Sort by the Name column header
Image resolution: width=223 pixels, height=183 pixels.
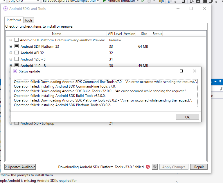(56, 34)
